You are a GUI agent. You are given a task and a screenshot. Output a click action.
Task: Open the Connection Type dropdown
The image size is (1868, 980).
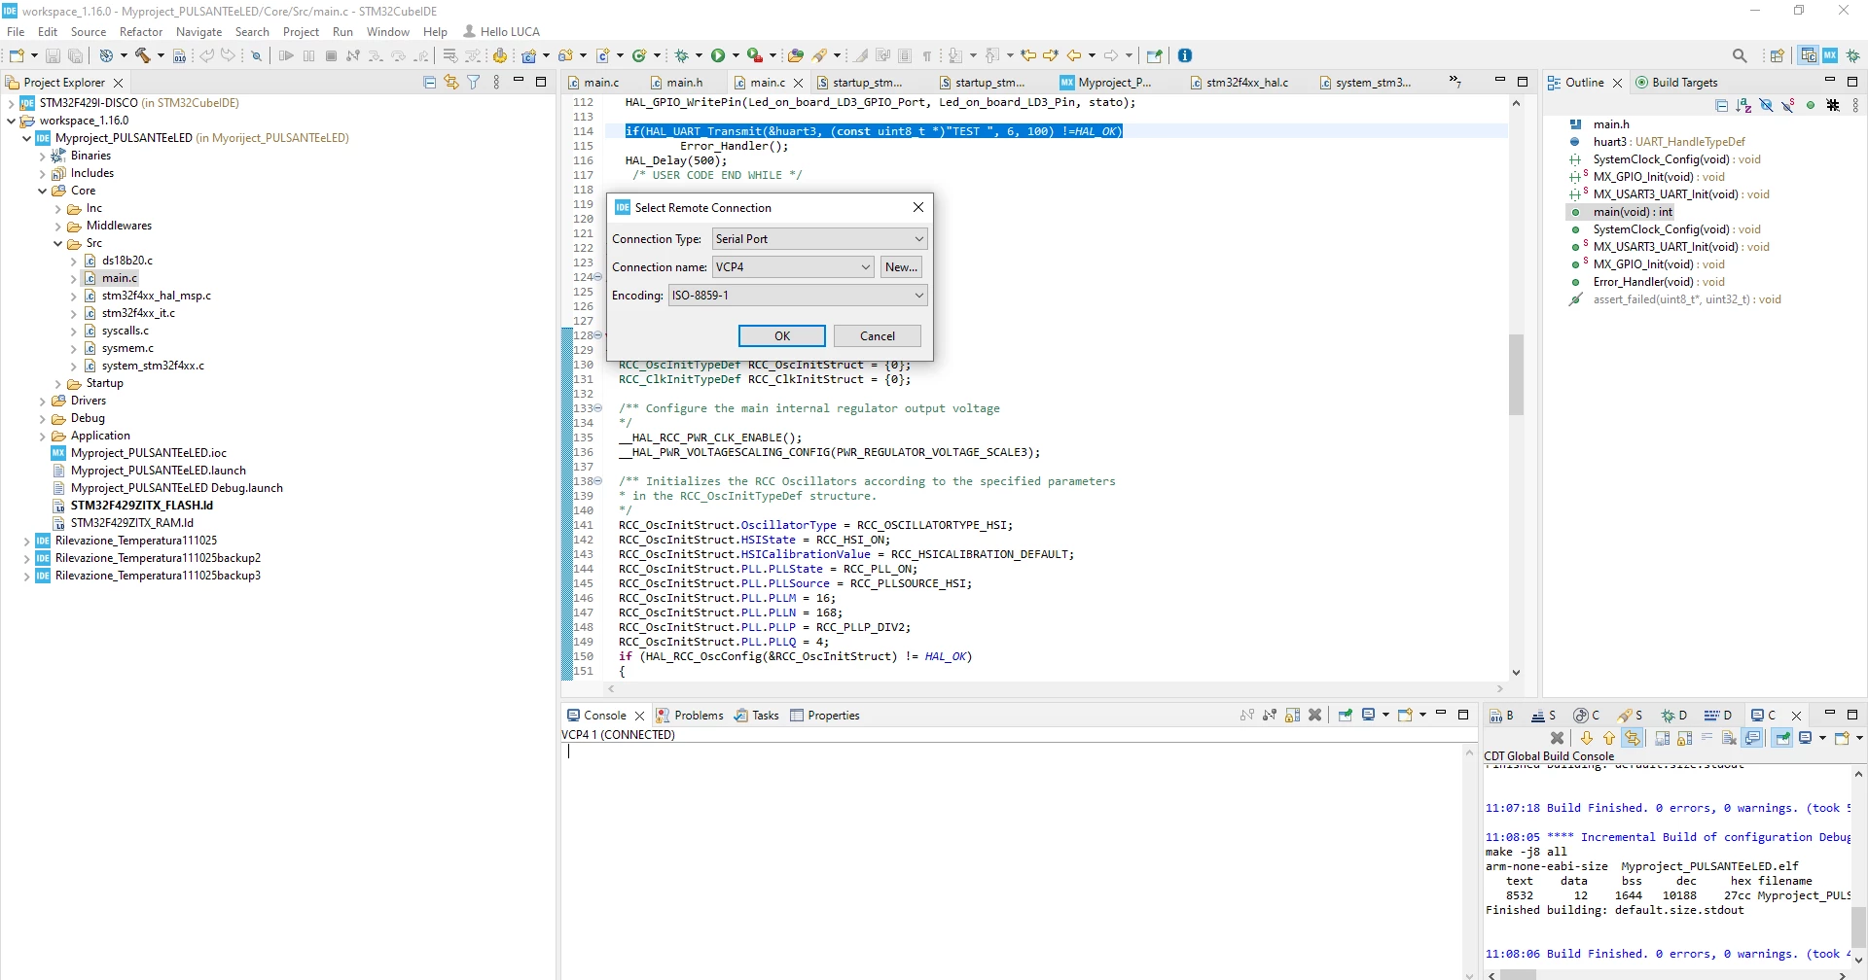pyautogui.click(x=820, y=238)
